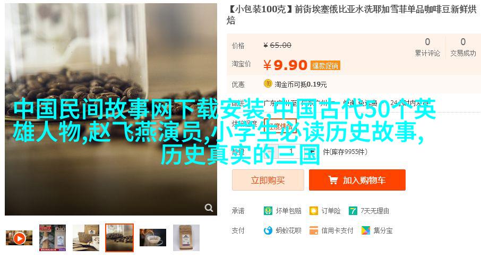Click the 蚂蚁花呗 payment icon
481x258 pixels.
[x=268, y=230]
